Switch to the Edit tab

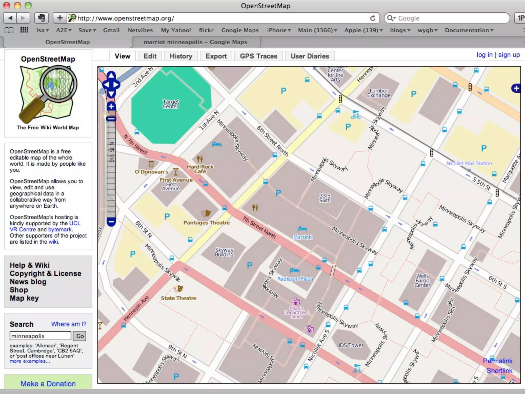pos(150,56)
